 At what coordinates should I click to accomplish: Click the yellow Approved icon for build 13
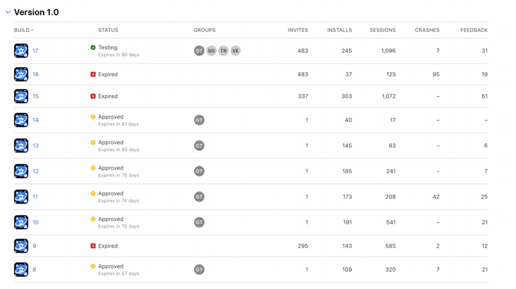click(x=93, y=142)
